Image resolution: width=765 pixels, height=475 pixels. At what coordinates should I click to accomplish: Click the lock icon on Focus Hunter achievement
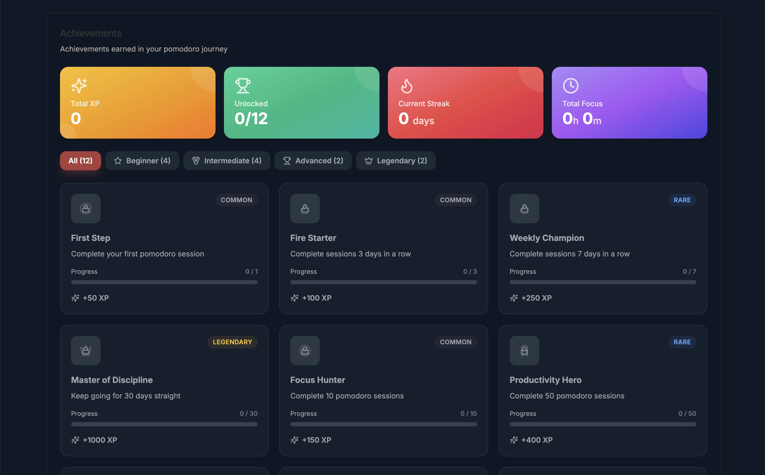pyautogui.click(x=304, y=351)
